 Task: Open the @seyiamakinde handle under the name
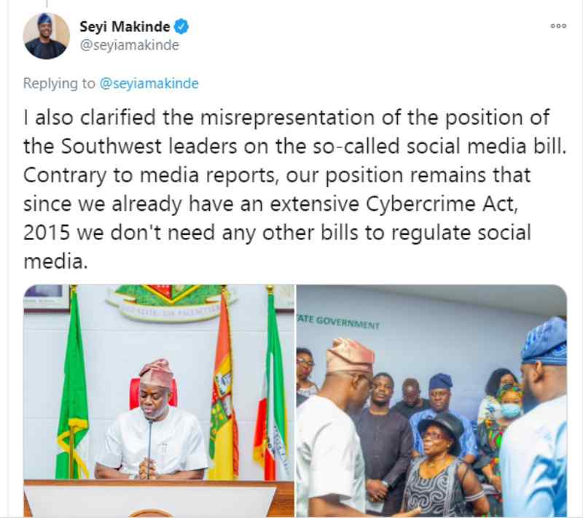pyautogui.click(x=130, y=45)
